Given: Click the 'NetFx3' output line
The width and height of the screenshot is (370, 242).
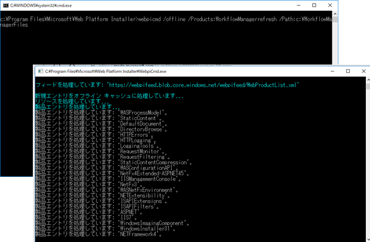Looking at the screenshot, I should (x=89, y=184).
